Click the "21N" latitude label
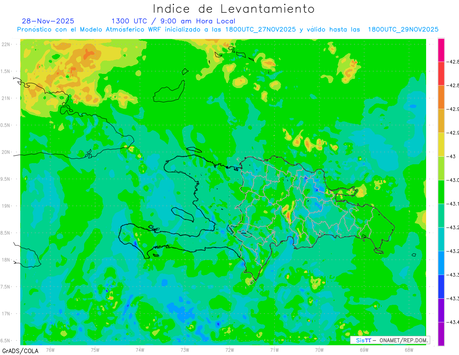459x355 pixels. 7,98
